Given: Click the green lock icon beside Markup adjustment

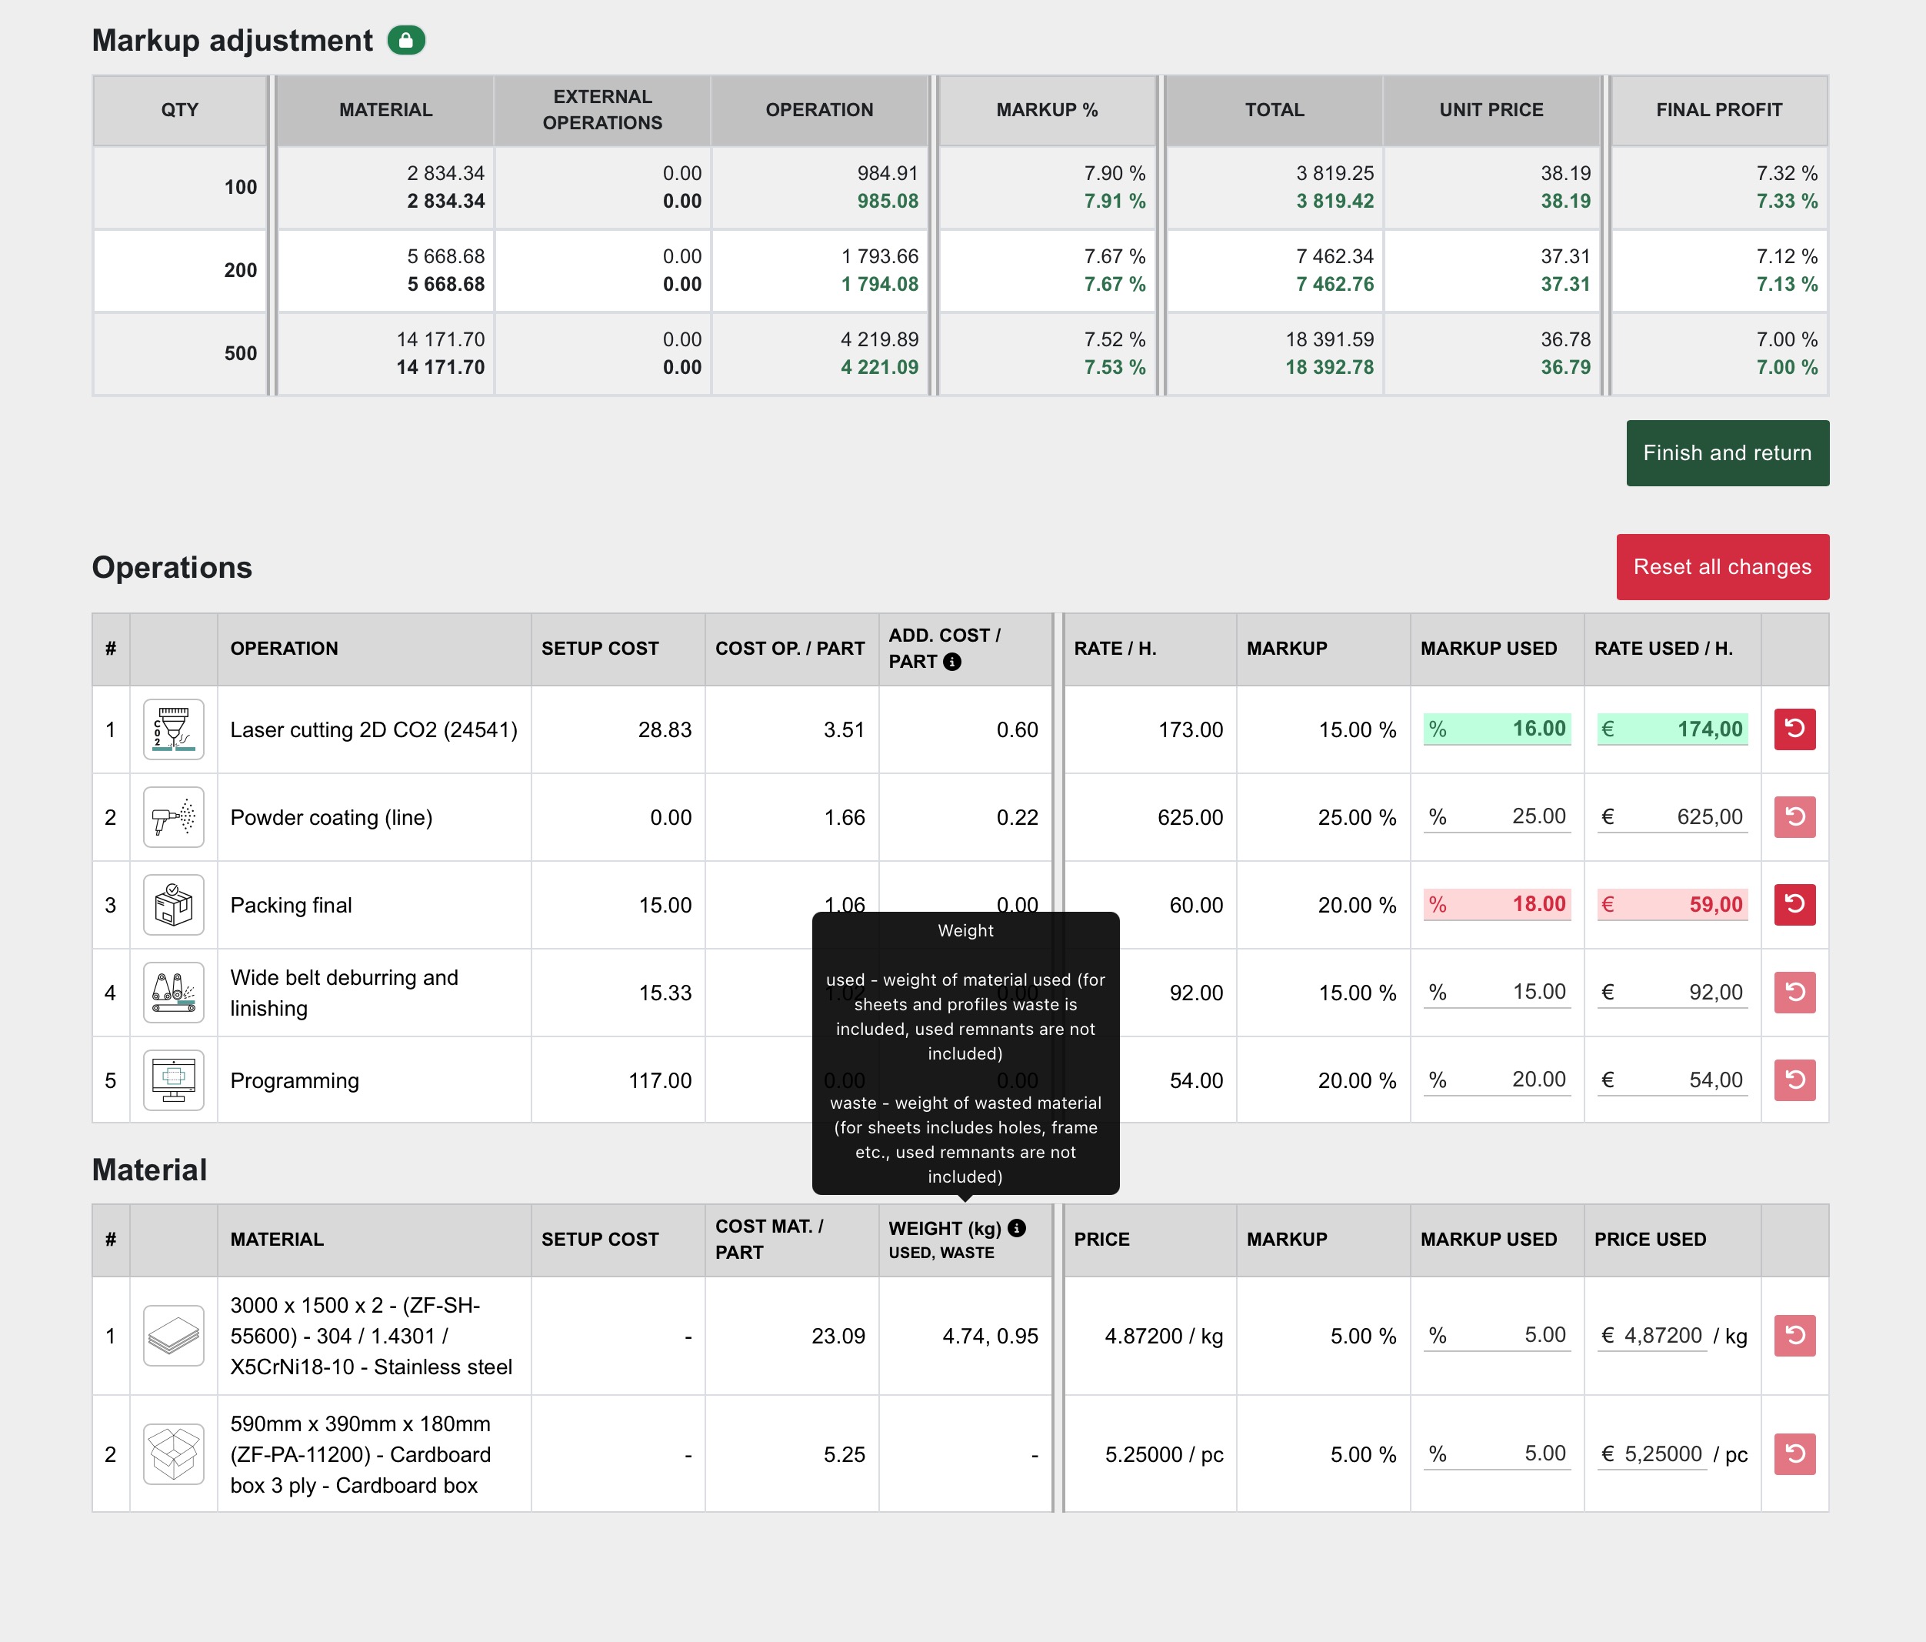Looking at the screenshot, I should (406, 41).
